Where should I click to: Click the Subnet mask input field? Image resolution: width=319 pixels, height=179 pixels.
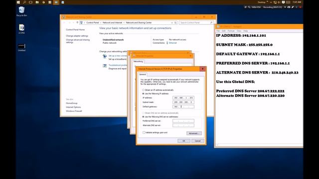click(183, 102)
